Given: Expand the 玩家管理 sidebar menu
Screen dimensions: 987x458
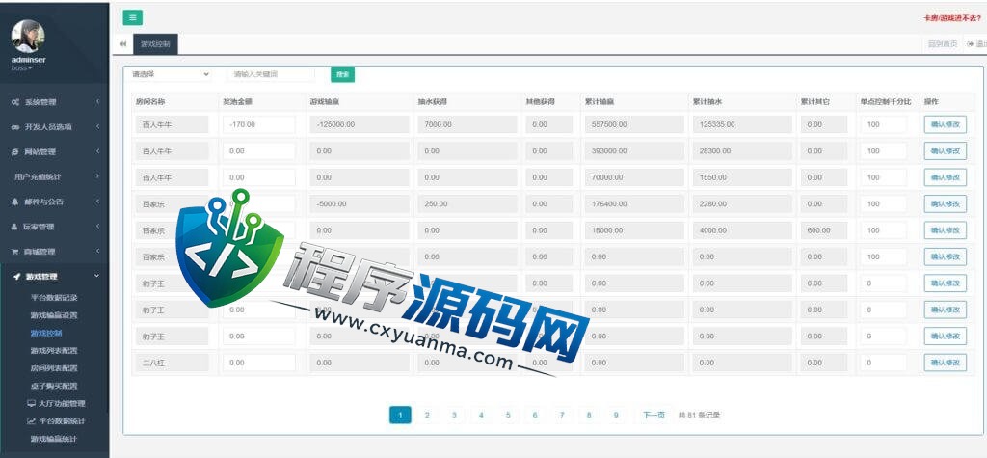Looking at the screenshot, I should pyautogui.click(x=55, y=227).
